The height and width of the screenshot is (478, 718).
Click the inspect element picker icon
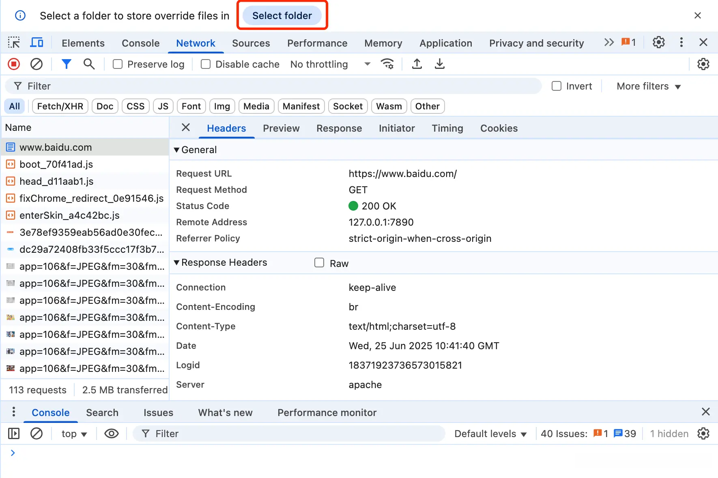[x=14, y=43]
